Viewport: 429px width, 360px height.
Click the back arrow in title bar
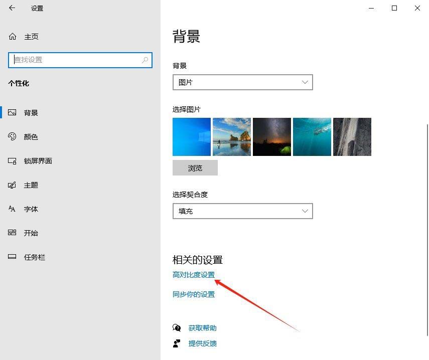(12, 8)
